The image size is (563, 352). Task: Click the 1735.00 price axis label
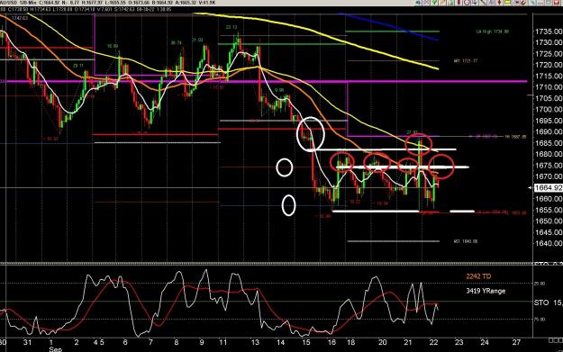click(549, 32)
